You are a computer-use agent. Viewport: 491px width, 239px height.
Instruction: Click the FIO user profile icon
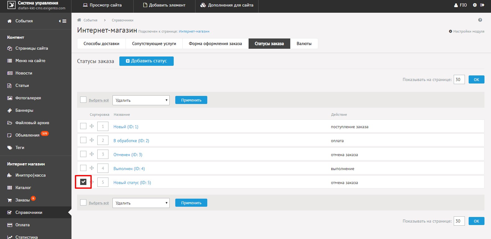pyautogui.click(x=456, y=5)
